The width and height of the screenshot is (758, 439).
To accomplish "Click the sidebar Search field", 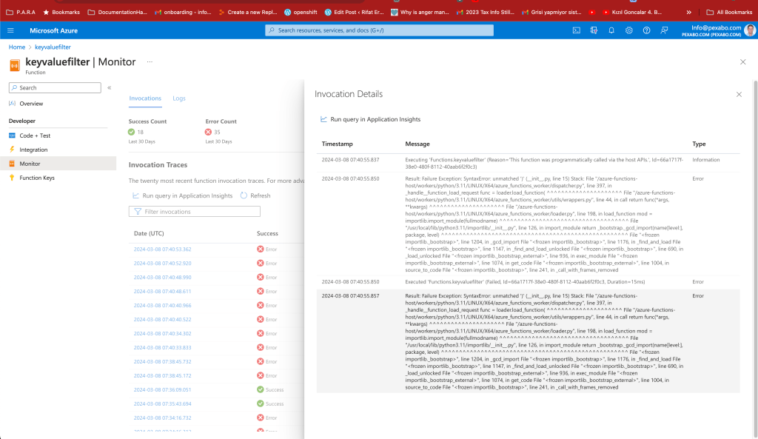I will (55, 87).
